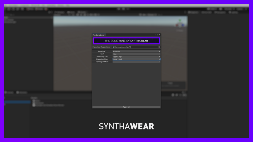Viewport: 253px width, 142px height.
Task: Click the 'Armature 1' label
Action: (x=102, y=51)
